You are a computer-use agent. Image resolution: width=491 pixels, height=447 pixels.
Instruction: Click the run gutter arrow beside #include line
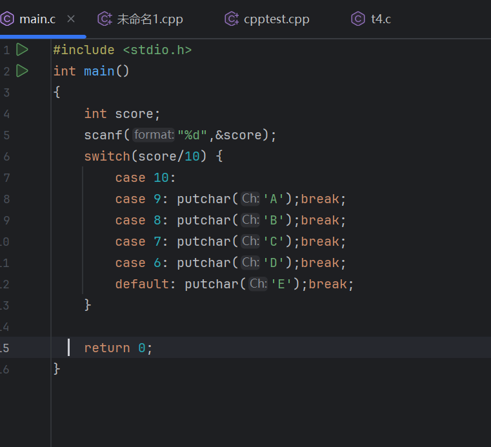pos(22,50)
